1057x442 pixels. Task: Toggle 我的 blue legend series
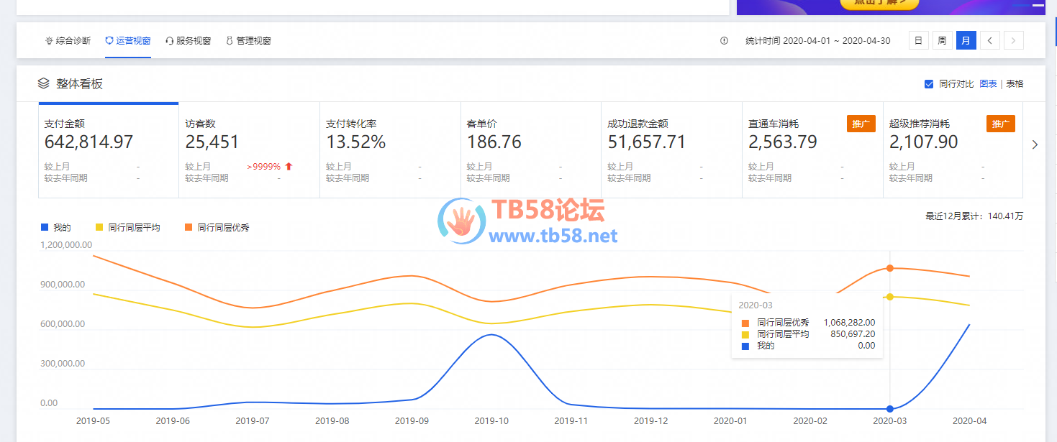(x=45, y=228)
